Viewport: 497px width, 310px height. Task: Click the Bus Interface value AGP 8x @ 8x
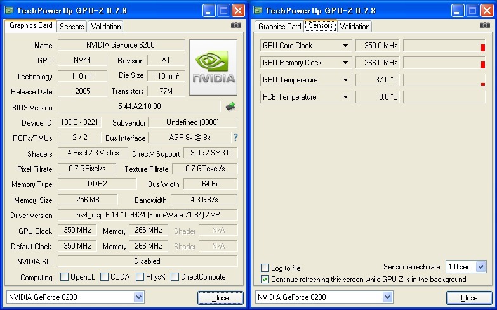190,138
